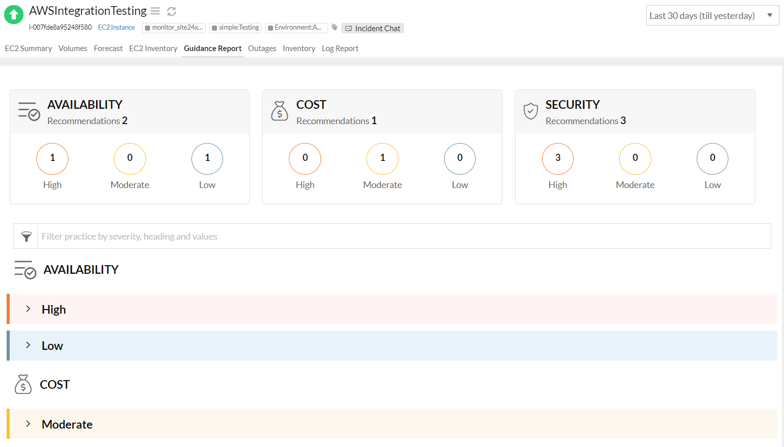
Task: Open the hamburger menu beside AWSIntegrationTesting
Action: pyautogui.click(x=156, y=11)
